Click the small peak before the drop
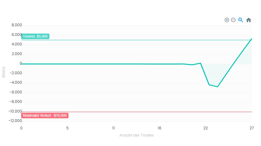261x146 pixels. point(201,63)
